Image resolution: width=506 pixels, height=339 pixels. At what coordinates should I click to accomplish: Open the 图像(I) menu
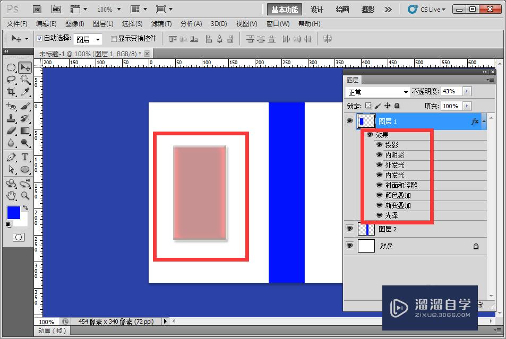click(74, 24)
